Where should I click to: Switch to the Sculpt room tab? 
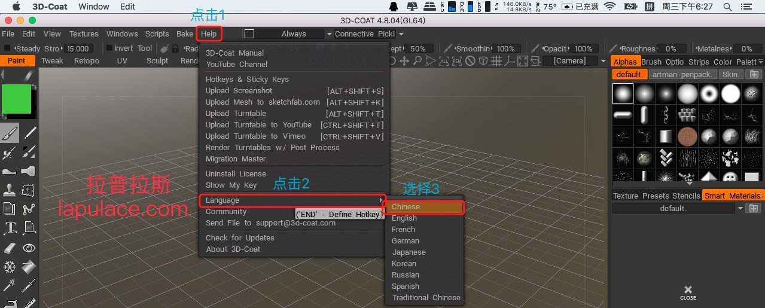[x=157, y=61]
